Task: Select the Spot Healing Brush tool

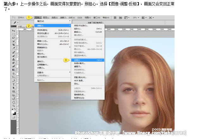Action: click(x=14, y=52)
